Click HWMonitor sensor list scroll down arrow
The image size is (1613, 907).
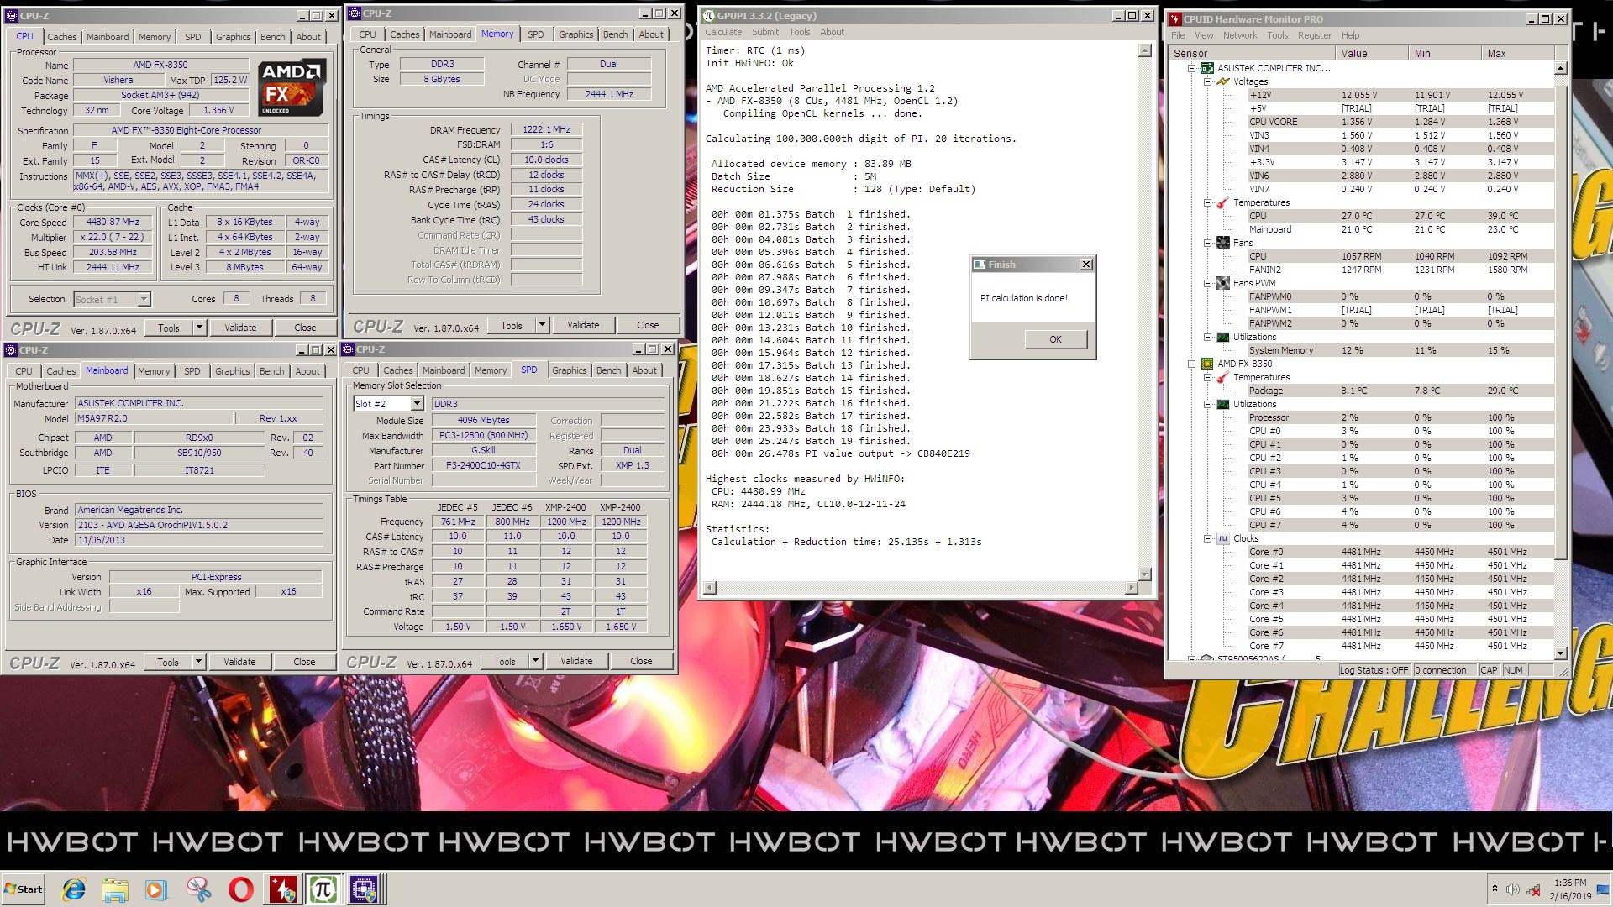click(1560, 653)
